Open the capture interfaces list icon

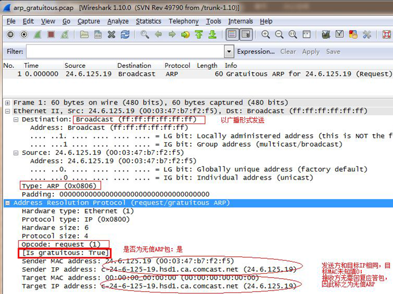(x=10, y=34)
